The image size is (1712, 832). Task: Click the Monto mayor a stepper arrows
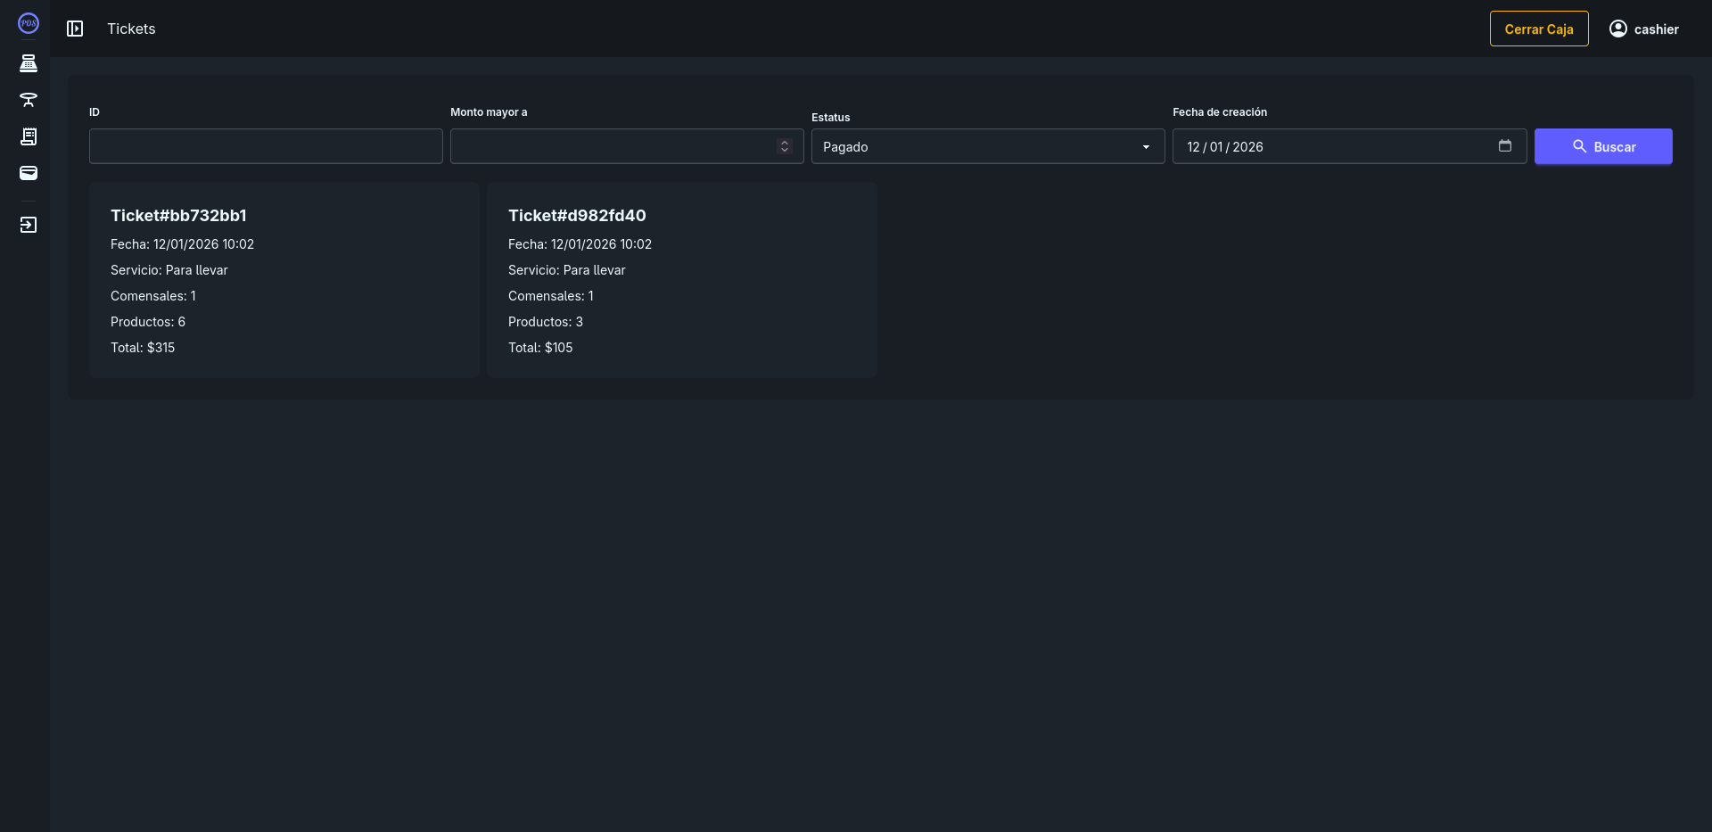coord(785,146)
